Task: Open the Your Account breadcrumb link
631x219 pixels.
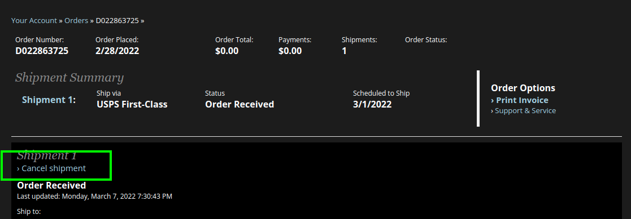Action: [x=34, y=20]
